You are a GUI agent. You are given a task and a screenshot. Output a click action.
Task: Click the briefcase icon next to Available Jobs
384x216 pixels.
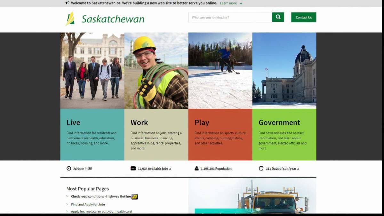point(132,168)
